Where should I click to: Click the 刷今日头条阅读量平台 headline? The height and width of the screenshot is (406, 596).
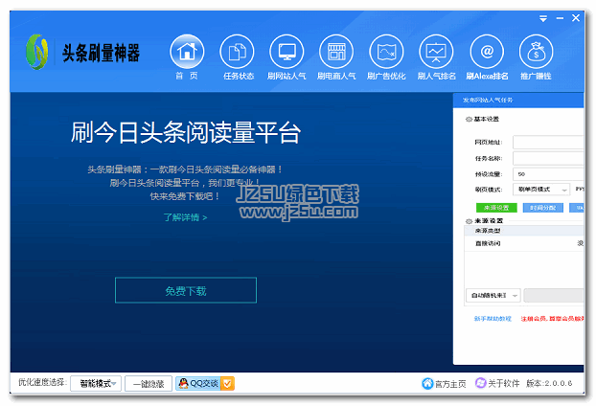[x=186, y=132]
